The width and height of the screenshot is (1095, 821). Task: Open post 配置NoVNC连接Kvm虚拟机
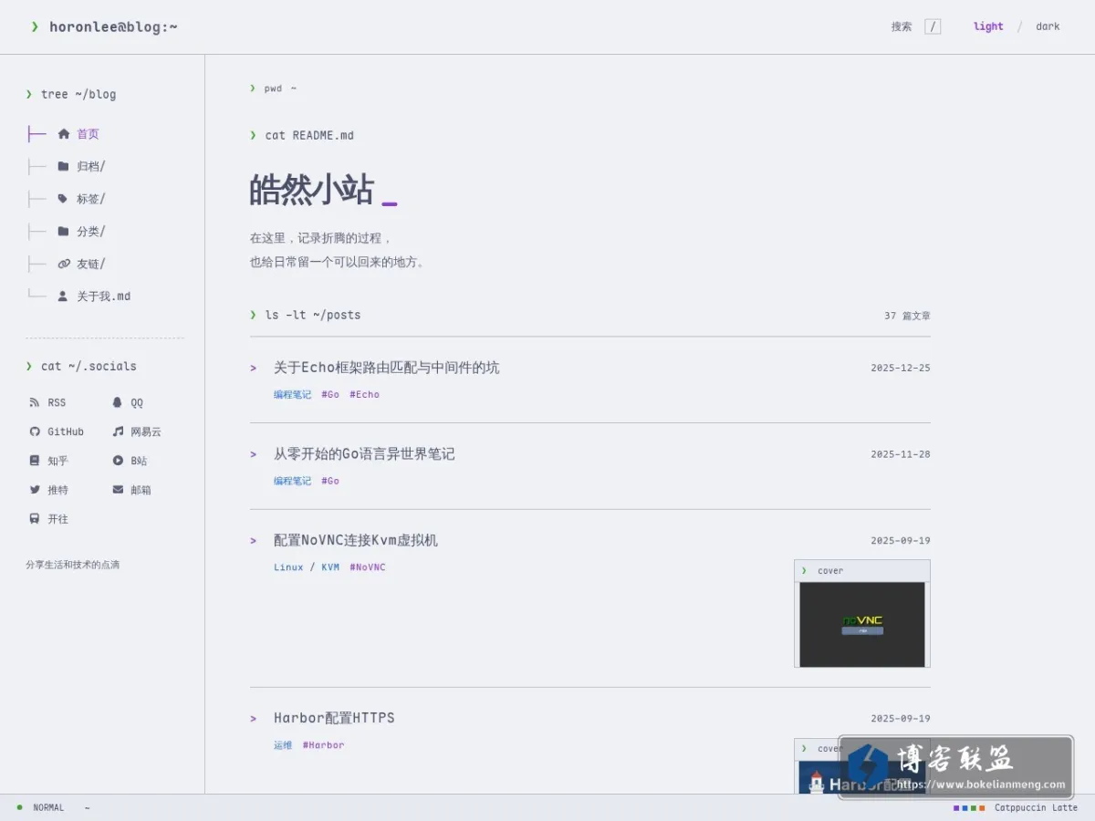[356, 540]
